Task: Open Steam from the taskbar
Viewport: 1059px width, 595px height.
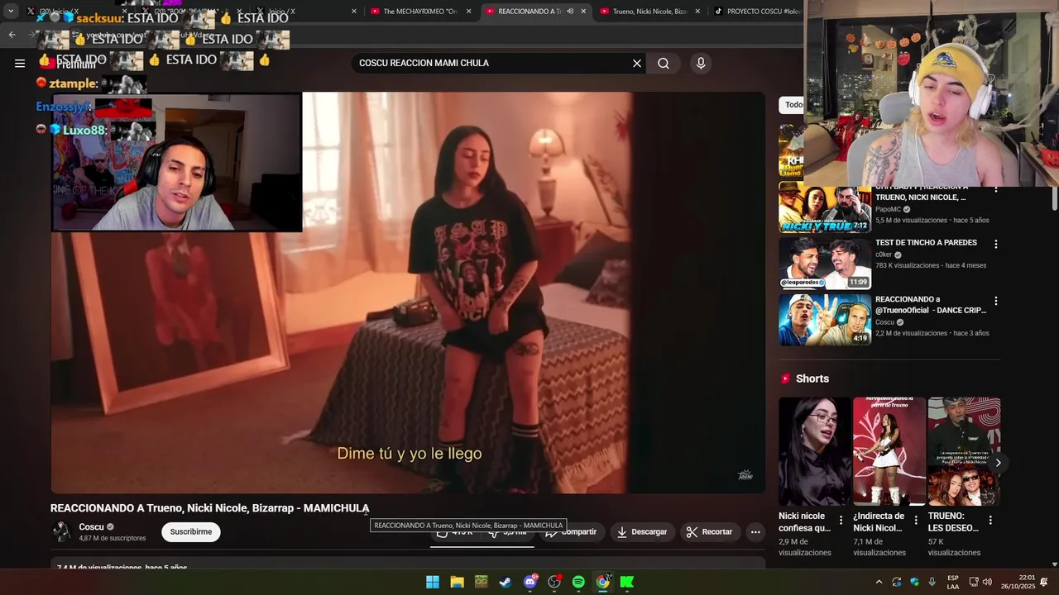Action: (x=506, y=582)
